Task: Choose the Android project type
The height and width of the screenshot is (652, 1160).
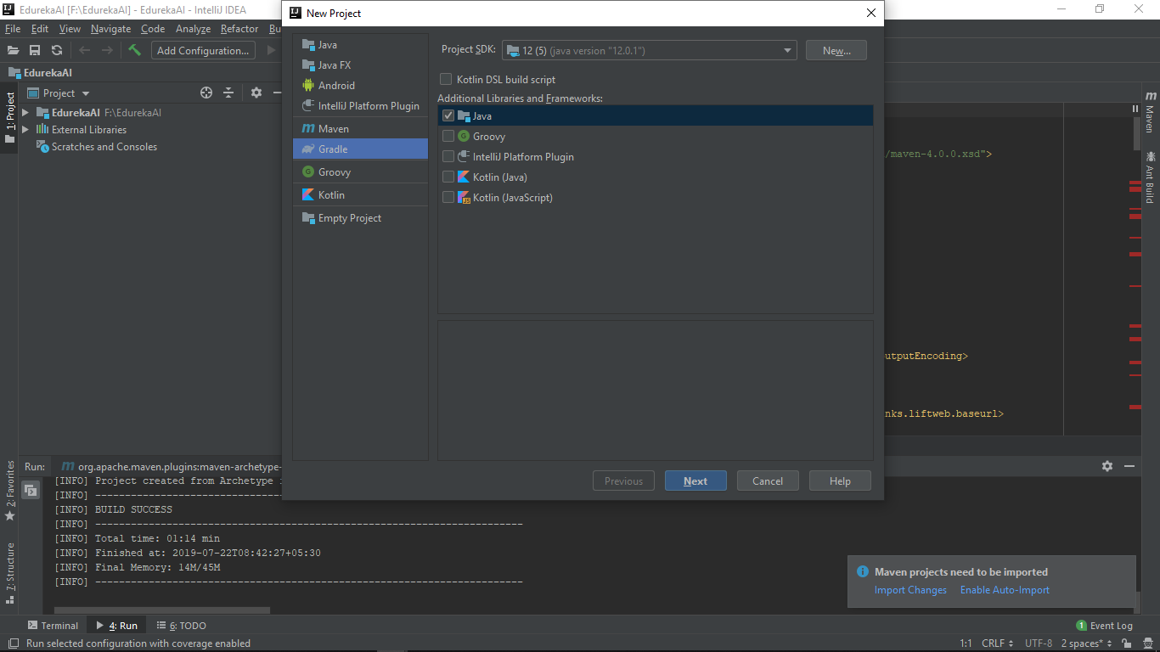Action: [x=361, y=86]
